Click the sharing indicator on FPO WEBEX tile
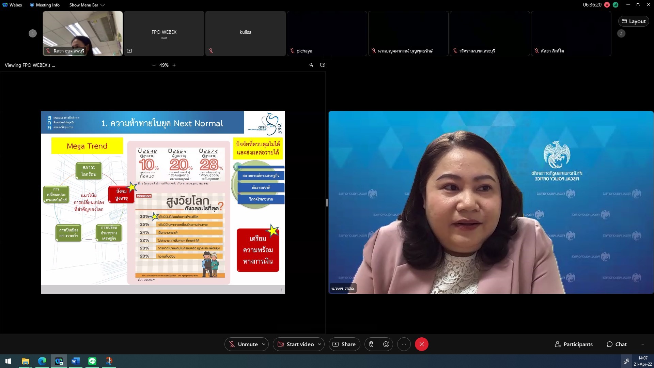 [129, 51]
